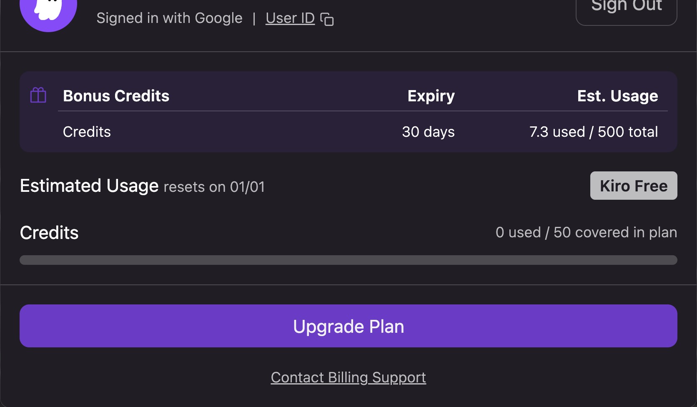
Task: Click the resets on 01/01 text
Action: click(x=214, y=187)
